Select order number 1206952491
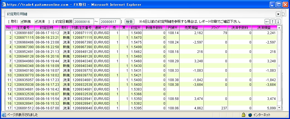 pos(24,52)
